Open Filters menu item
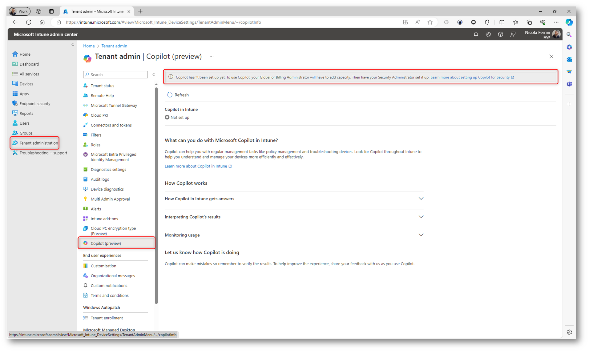 point(96,135)
